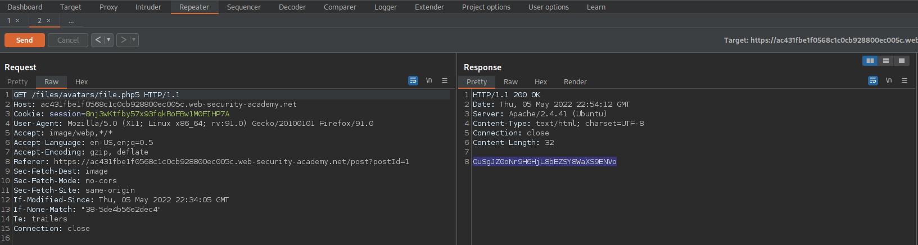Viewport: 918px width, 245px height.
Task: Click the session cookie value
Action: point(157,114)
